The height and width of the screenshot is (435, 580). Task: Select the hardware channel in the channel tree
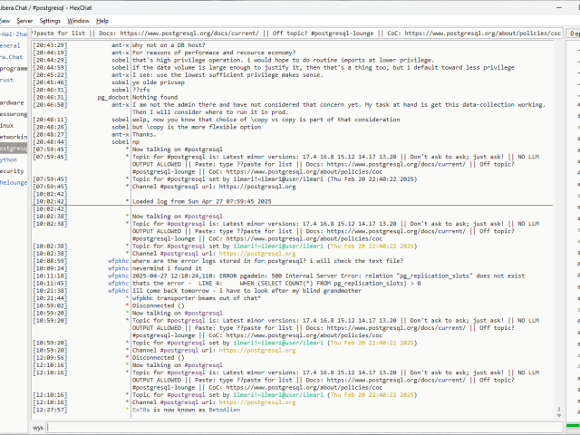[x=13, y=102]
